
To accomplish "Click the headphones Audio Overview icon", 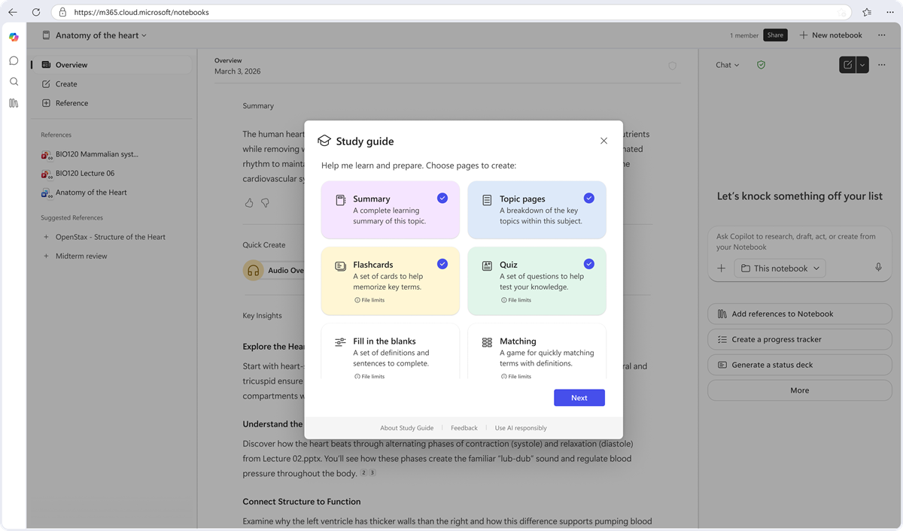I will [x=254, y=270].
